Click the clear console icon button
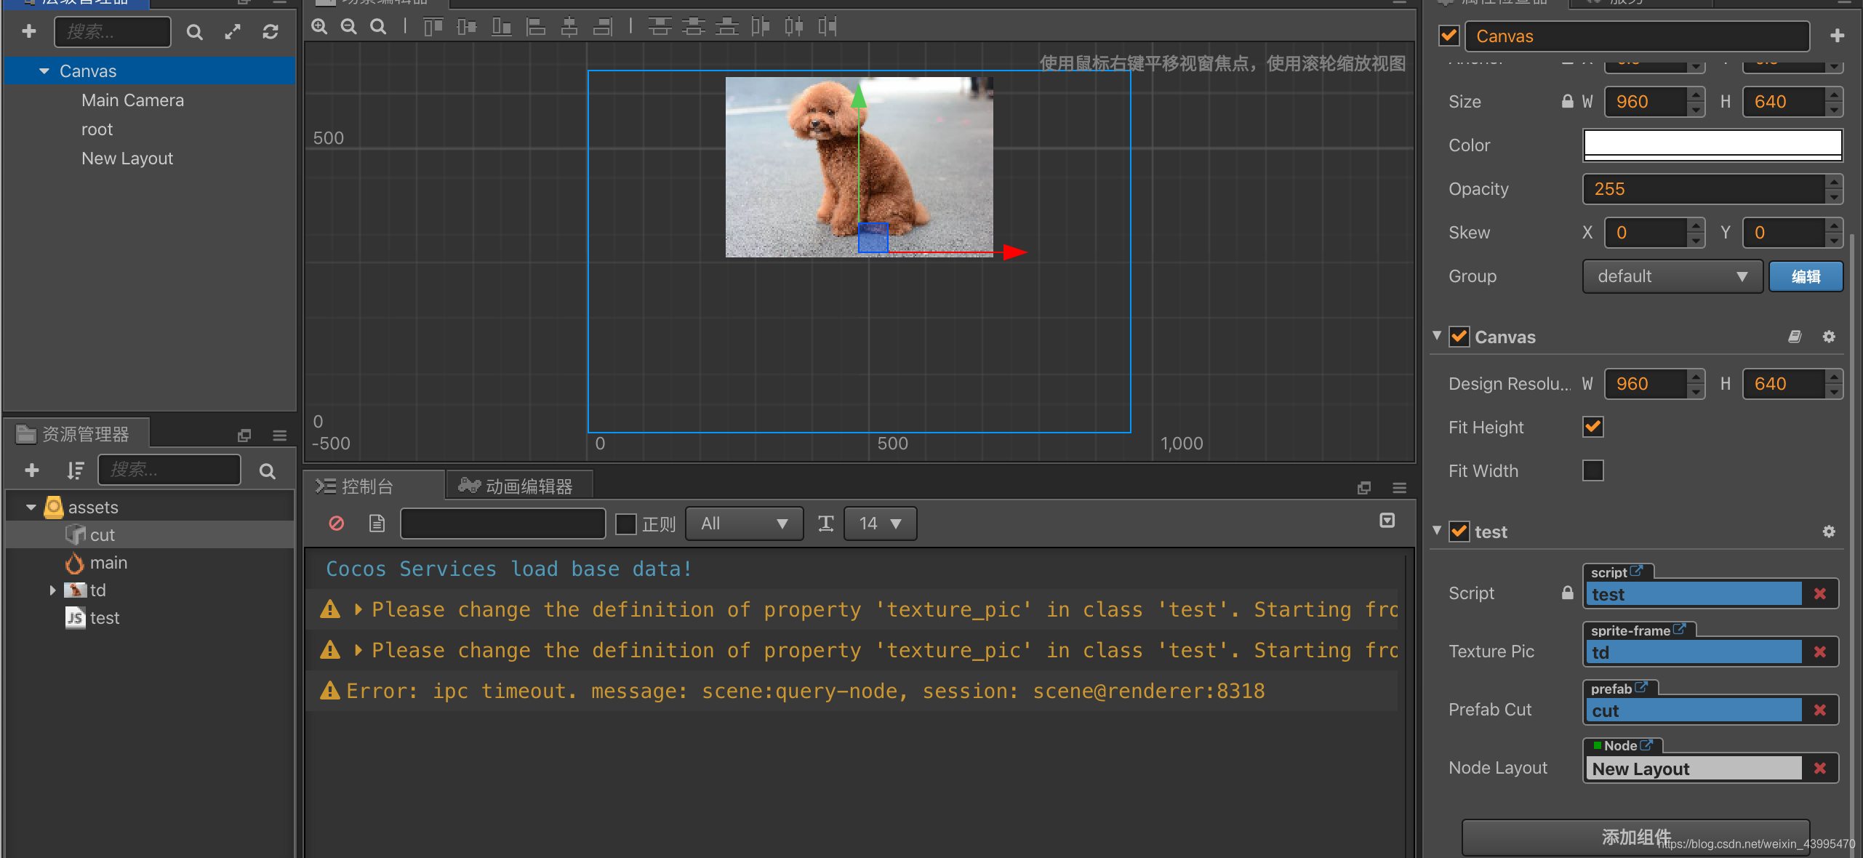1863x858 pixels. 336,523
